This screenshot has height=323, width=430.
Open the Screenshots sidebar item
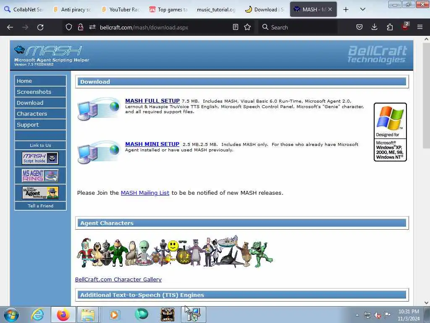pos(40,92)
